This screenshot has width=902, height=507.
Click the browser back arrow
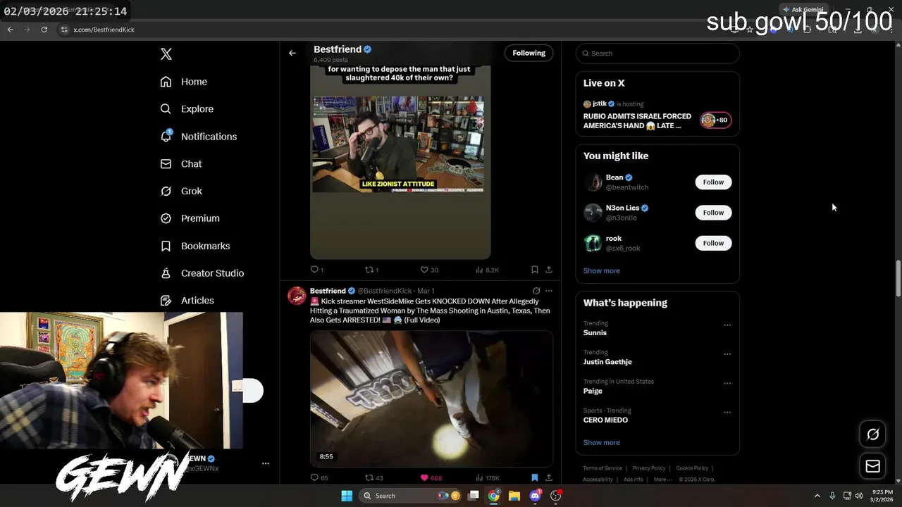[x=11, y=30]
